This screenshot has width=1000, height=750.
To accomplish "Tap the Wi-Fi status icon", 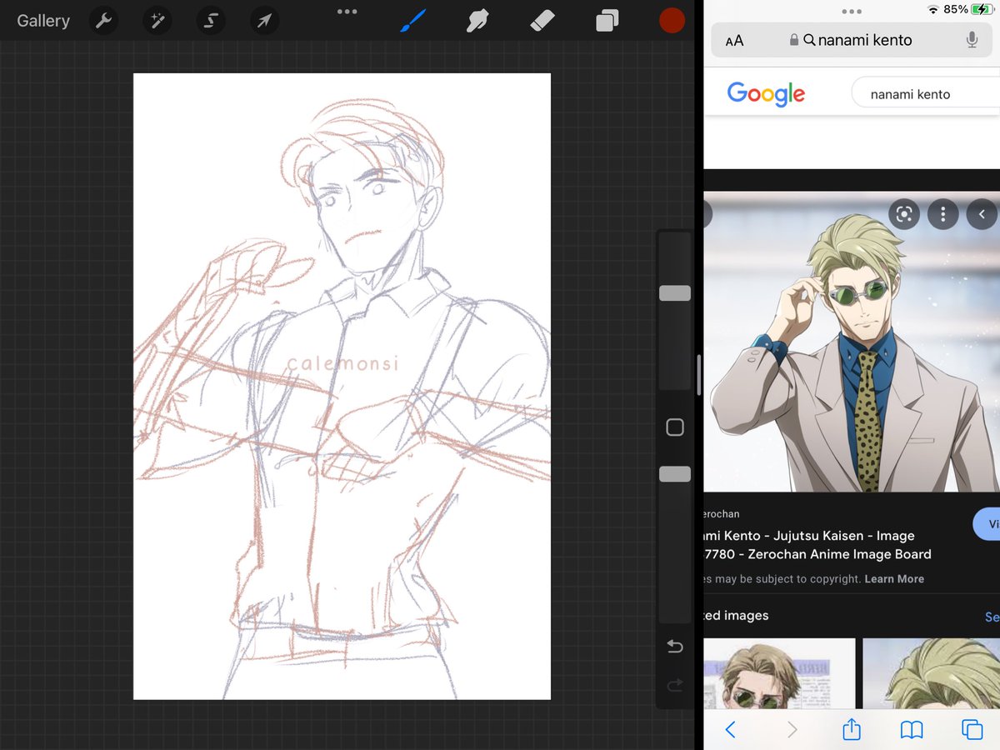I will pos(932,9).
